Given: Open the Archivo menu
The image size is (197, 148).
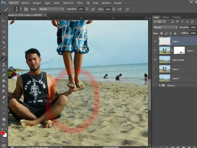Looking at the screenshot, I should 14,3.
